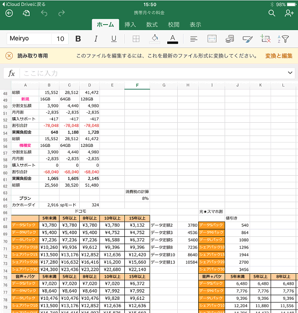Toggle italic formatting
This screenshot has width=298, height=313.
coord(96,39)
